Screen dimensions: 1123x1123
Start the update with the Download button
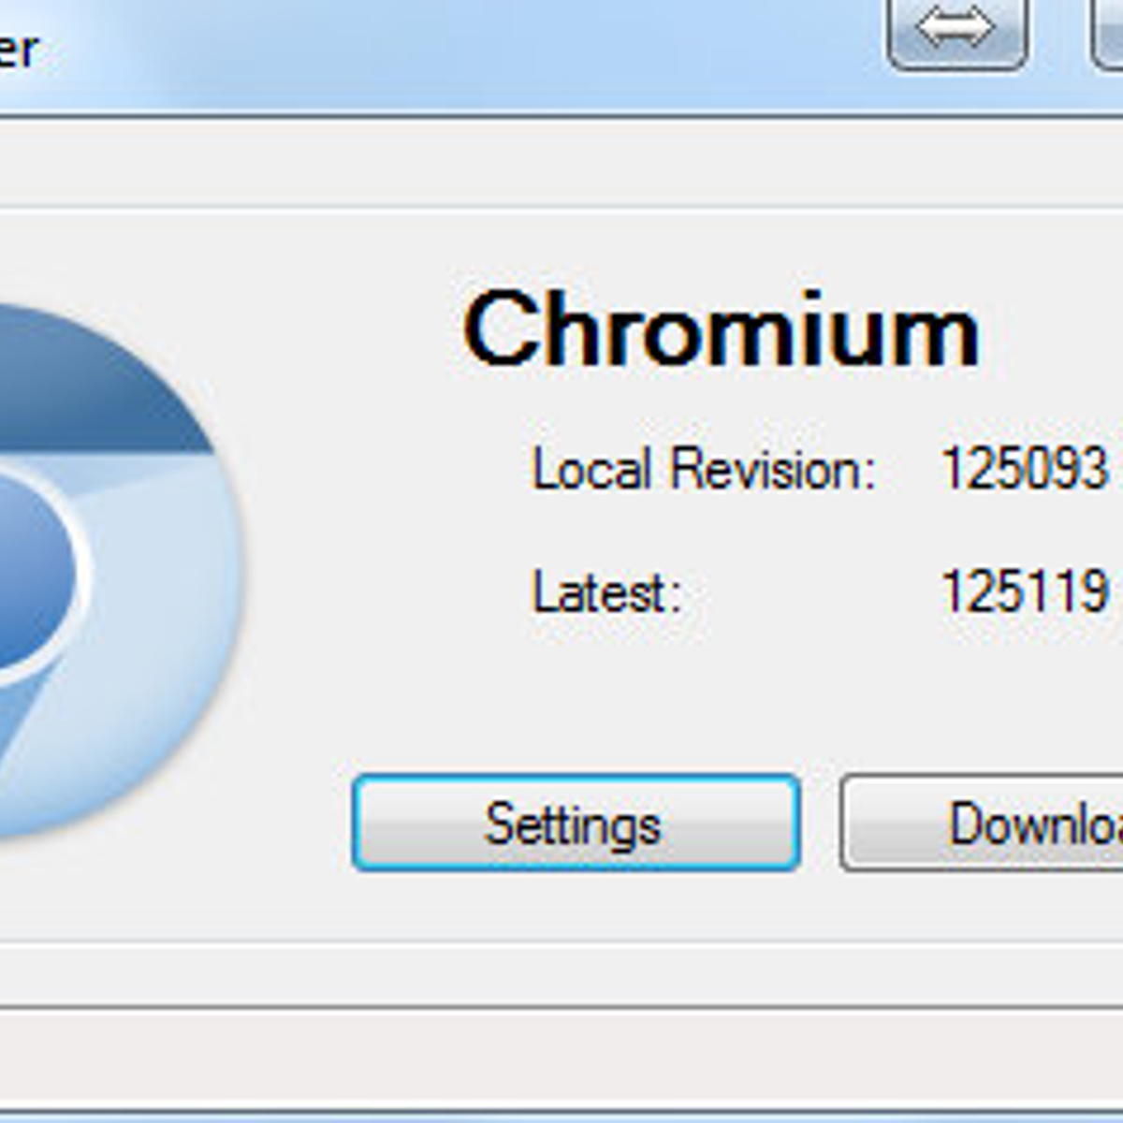pos(982,824)
